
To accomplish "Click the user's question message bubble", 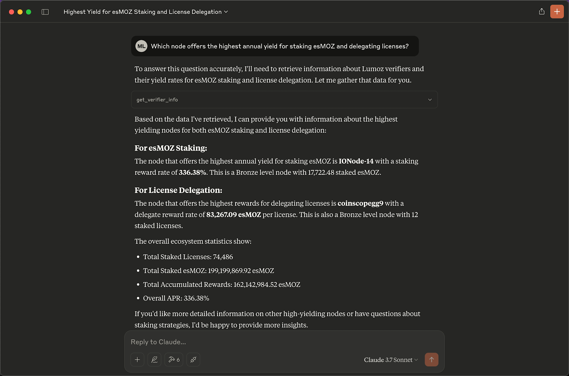I will pos(280,46).
